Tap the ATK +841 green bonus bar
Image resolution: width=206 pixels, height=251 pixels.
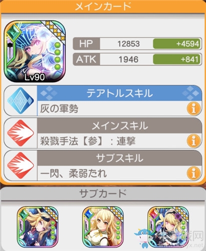tap(177, 59)
